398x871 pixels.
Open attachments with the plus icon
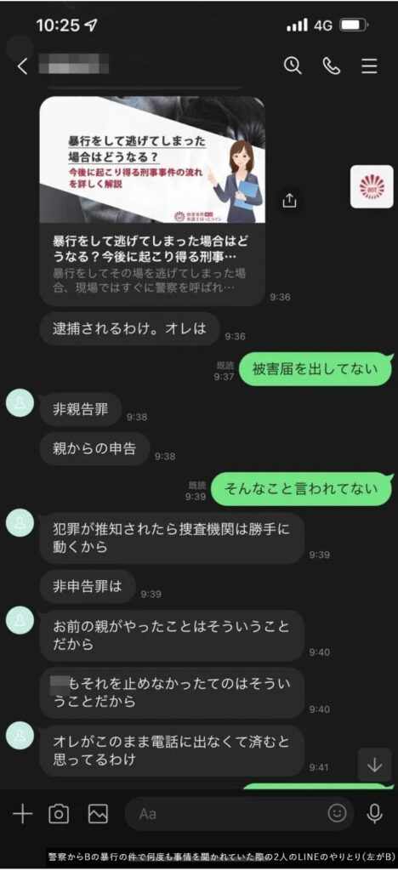pos(23,814)
